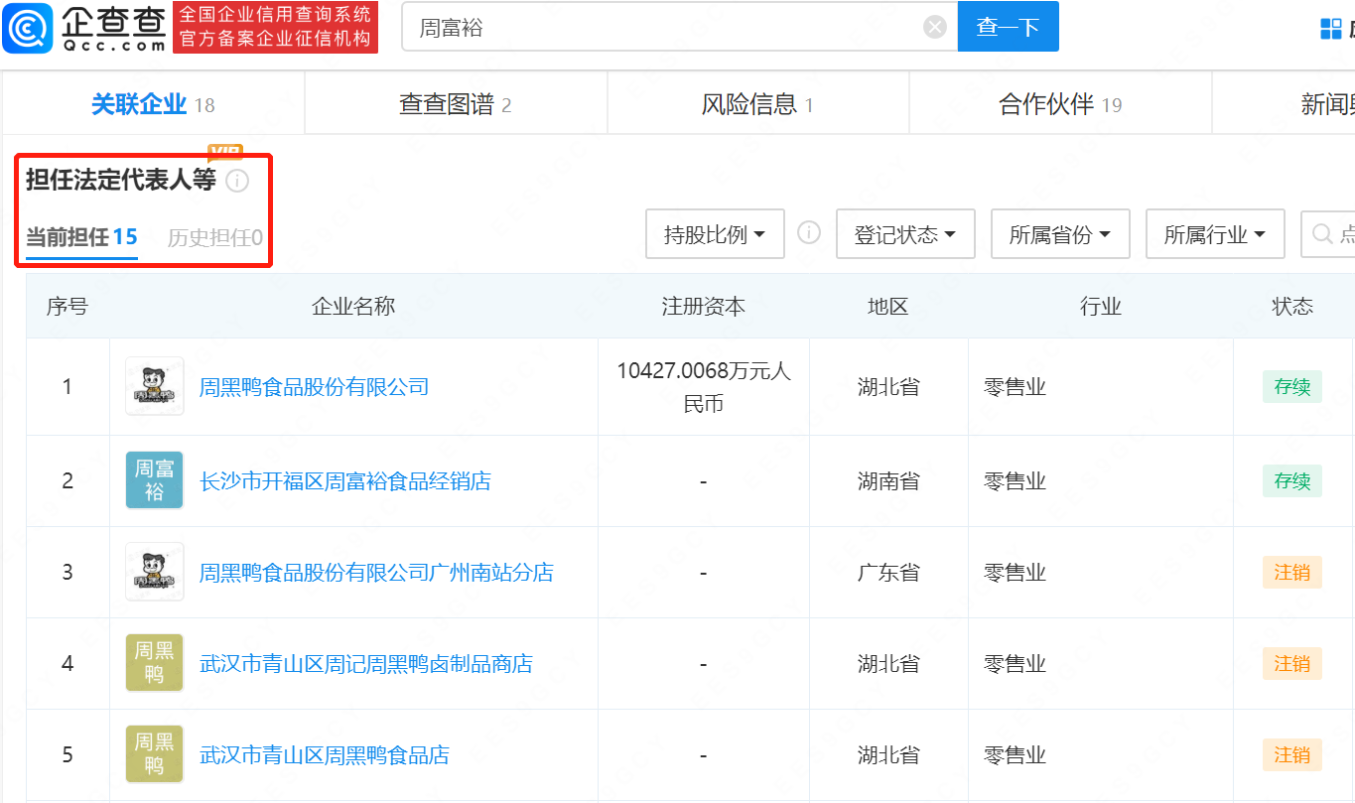Select the 历史担任 sub-tab

coord(214,238)
